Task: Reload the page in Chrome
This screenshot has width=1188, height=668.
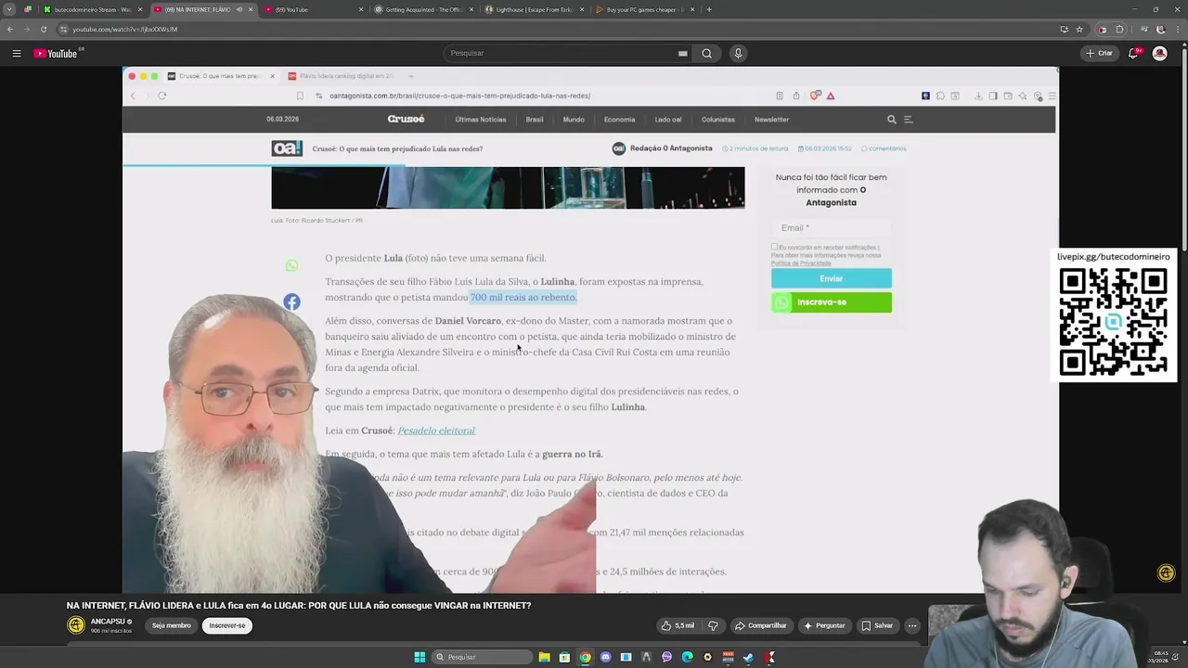Action: coord(44,29)
